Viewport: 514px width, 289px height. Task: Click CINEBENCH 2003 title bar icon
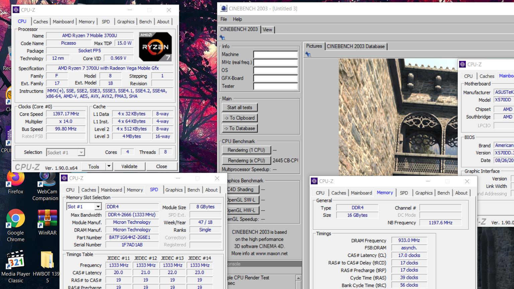point(224,8)
